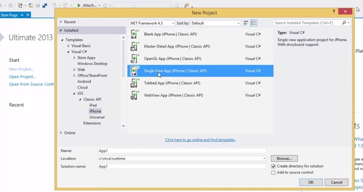
Task: Select Android in the templates tree
Action: pos(84,81)
